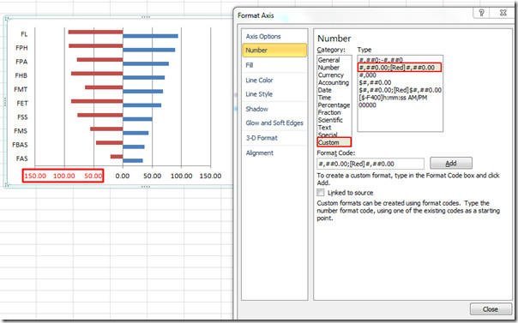Click inside the Format Code field

pyautogui.click(x=370, y=164)
